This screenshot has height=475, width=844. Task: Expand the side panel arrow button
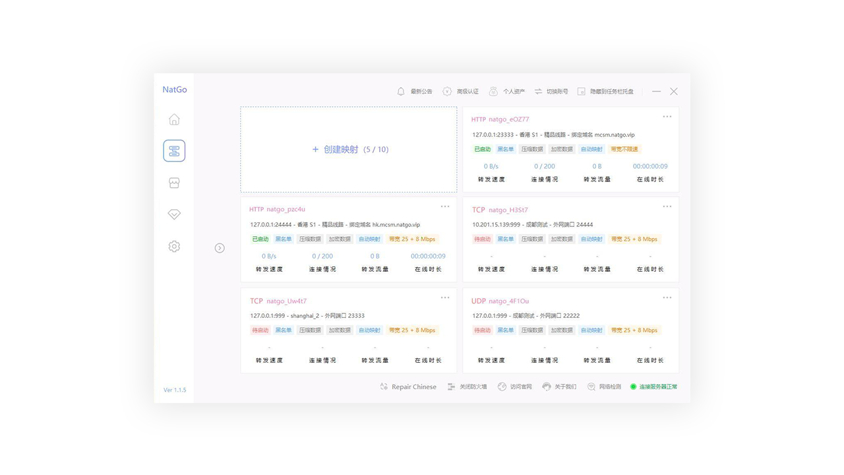220,248
